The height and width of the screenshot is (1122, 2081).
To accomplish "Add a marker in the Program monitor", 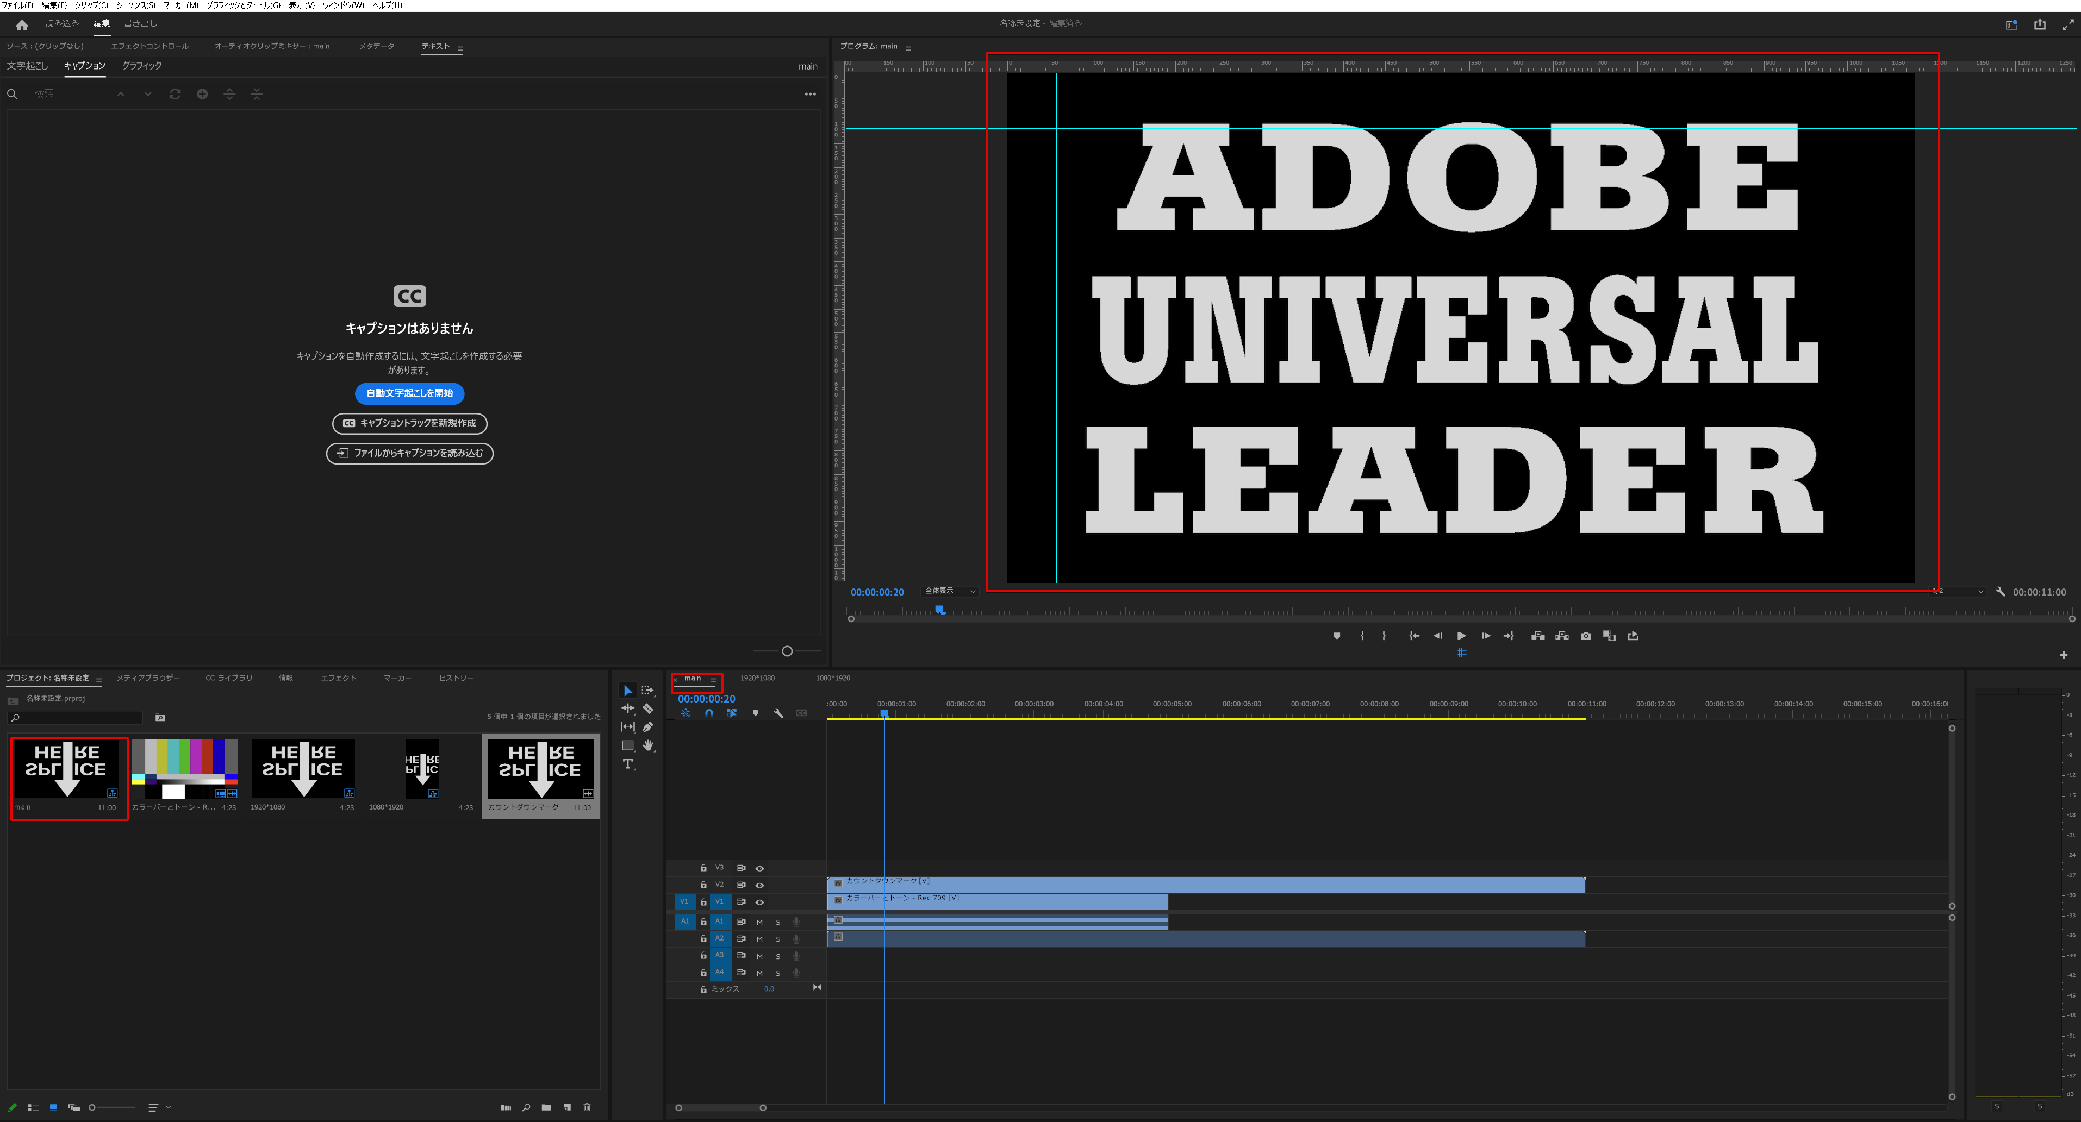I will coord(1337,635).
